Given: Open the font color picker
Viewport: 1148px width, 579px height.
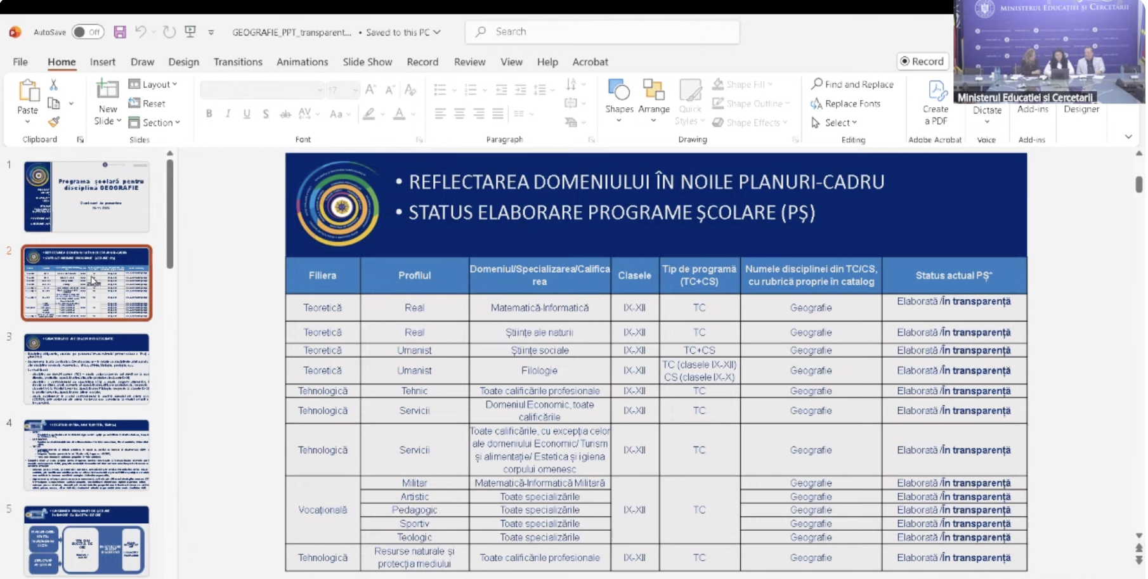Looking at the screenshot, I should pyautogui.click(x=413, y=114).
